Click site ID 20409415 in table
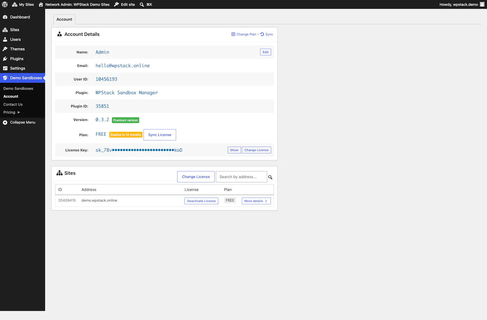 click(x=67, y=200)
